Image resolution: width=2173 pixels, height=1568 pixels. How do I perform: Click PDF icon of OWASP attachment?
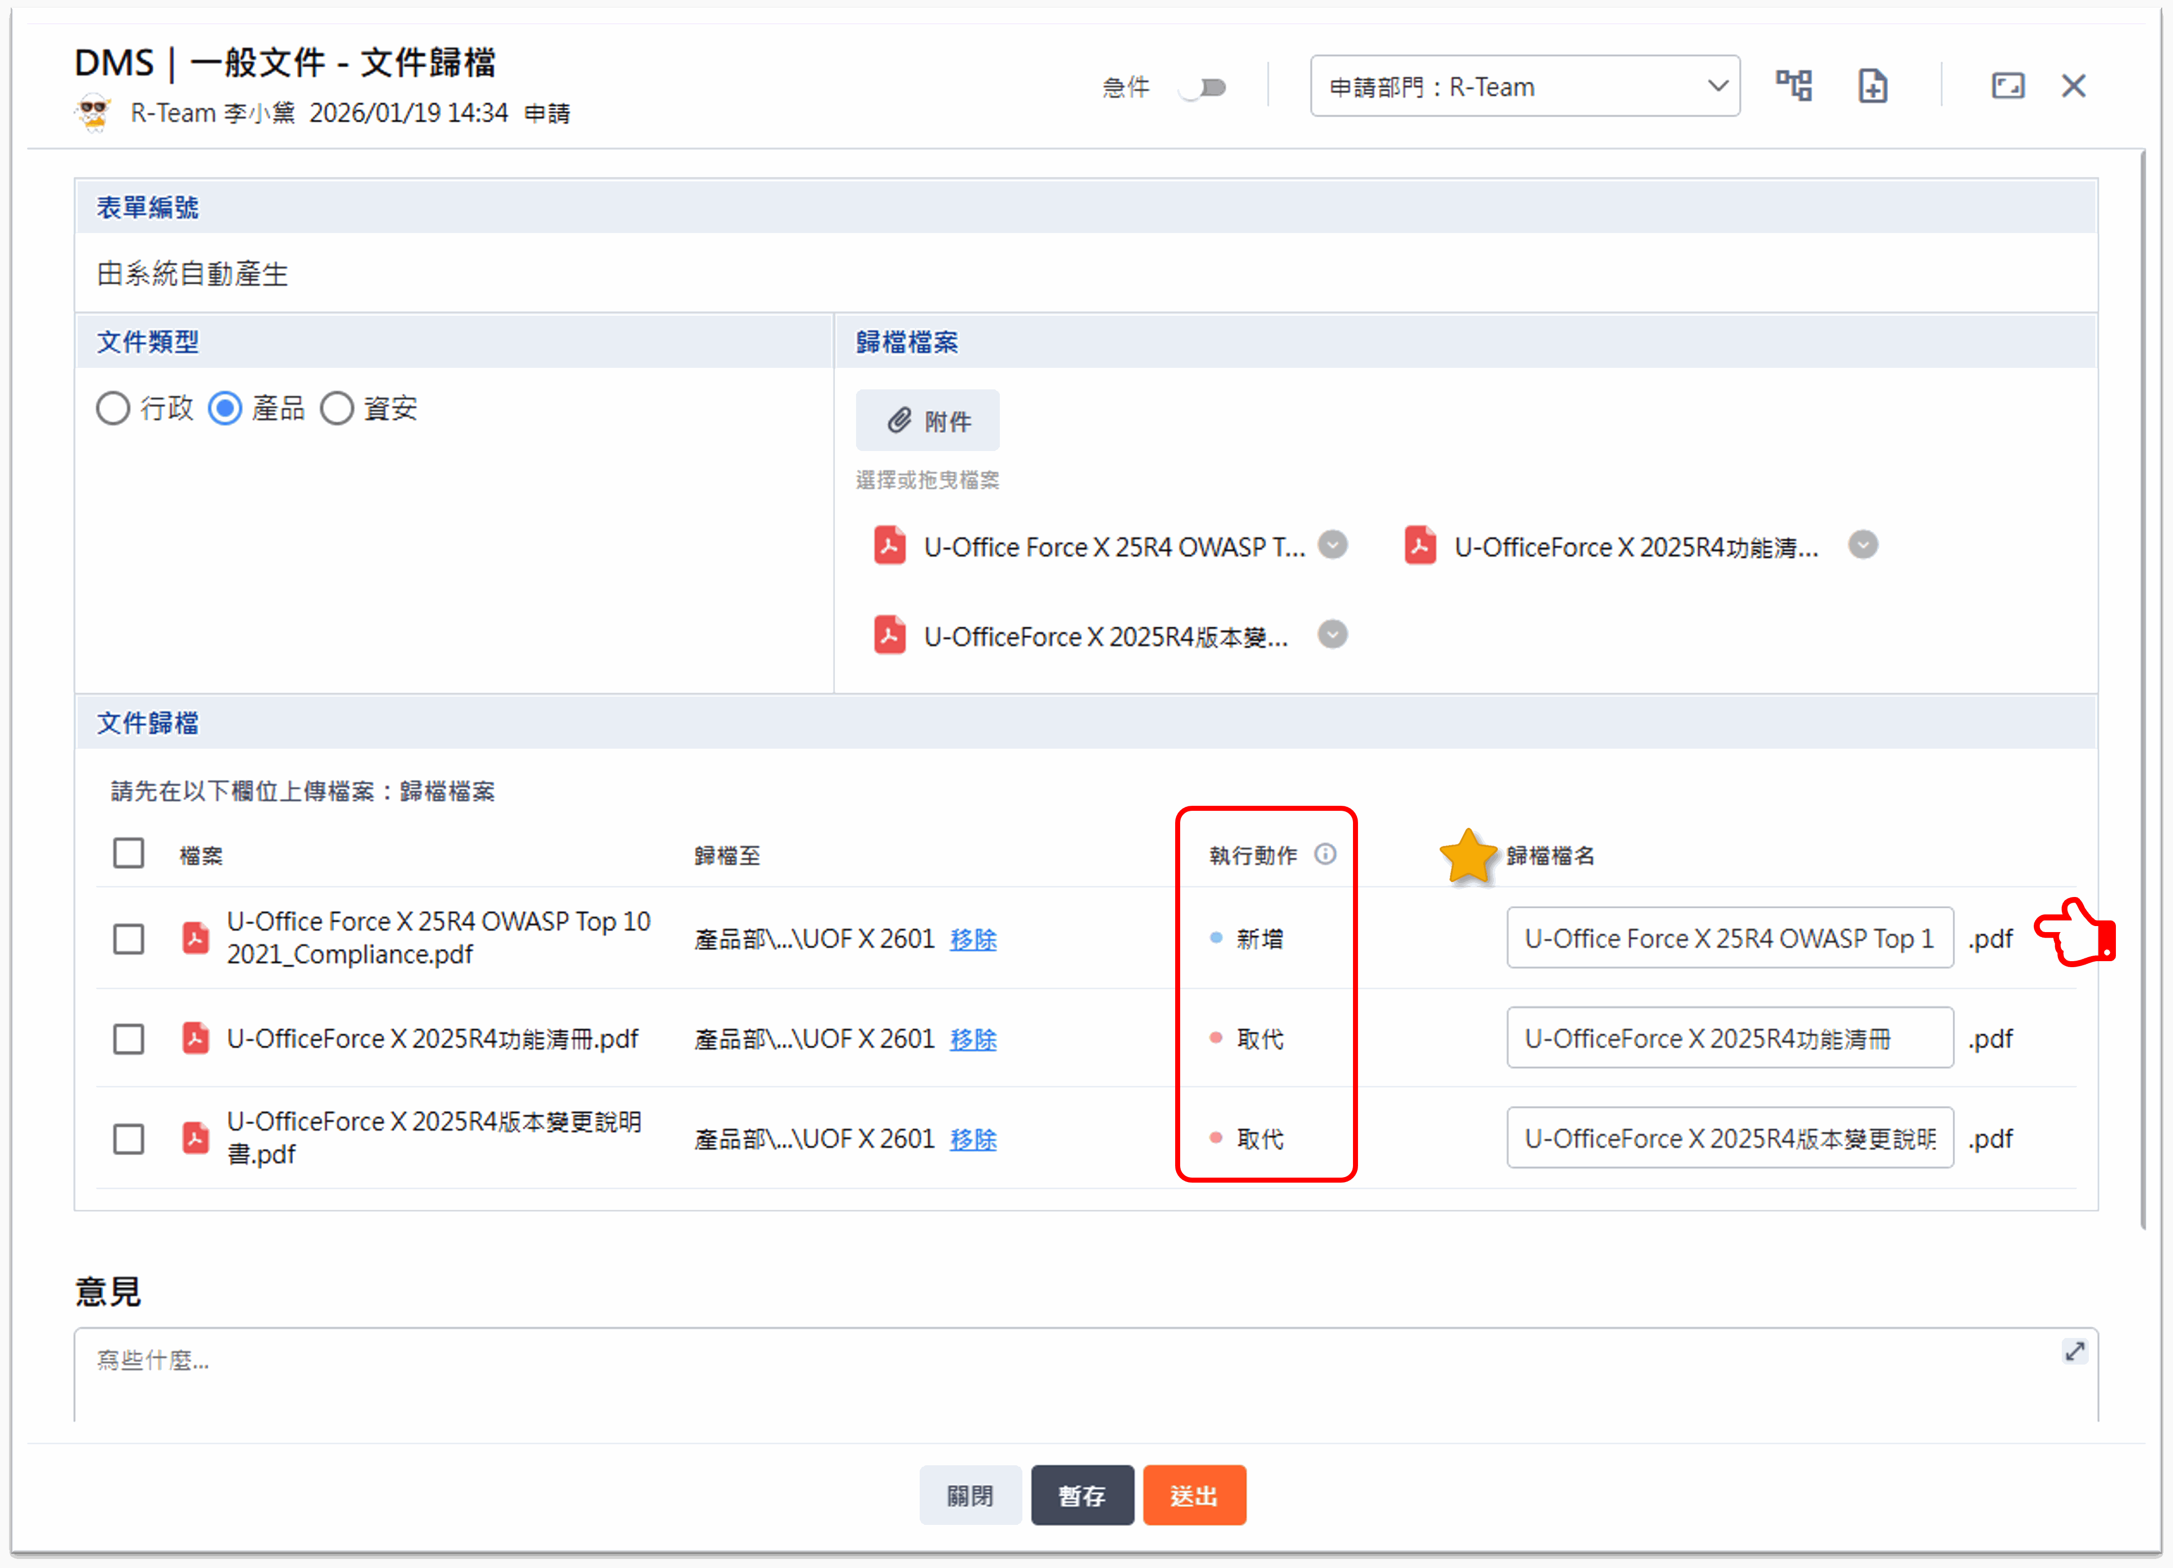click(x=890, y=546)
